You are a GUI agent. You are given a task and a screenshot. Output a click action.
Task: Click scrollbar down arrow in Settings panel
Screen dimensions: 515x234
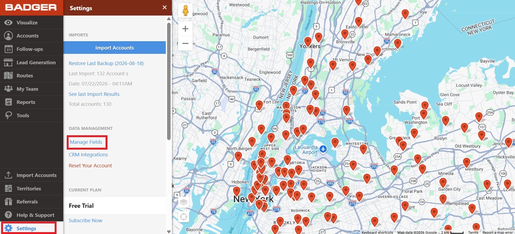point(169,231)
